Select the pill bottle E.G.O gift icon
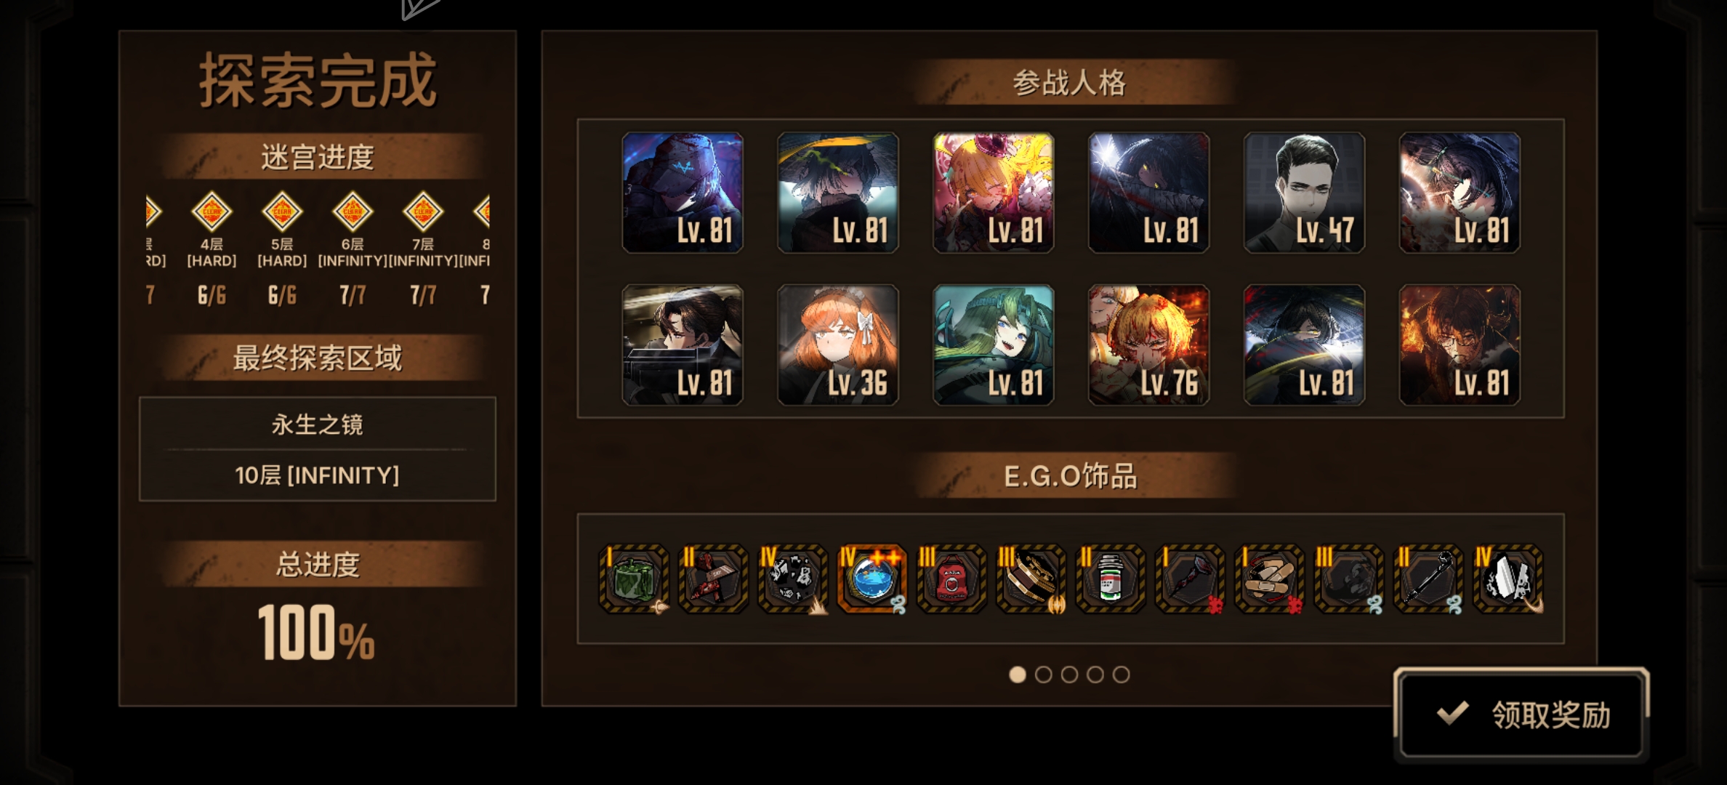Viewport: 1727px width, 785px height. point(1110,579)
